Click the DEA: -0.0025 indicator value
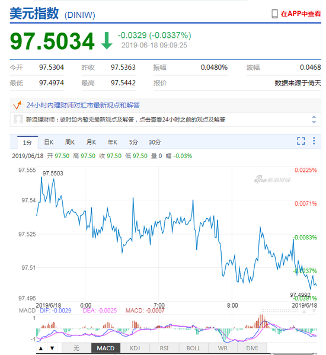The image size is (326, 355). click(100, 311)
